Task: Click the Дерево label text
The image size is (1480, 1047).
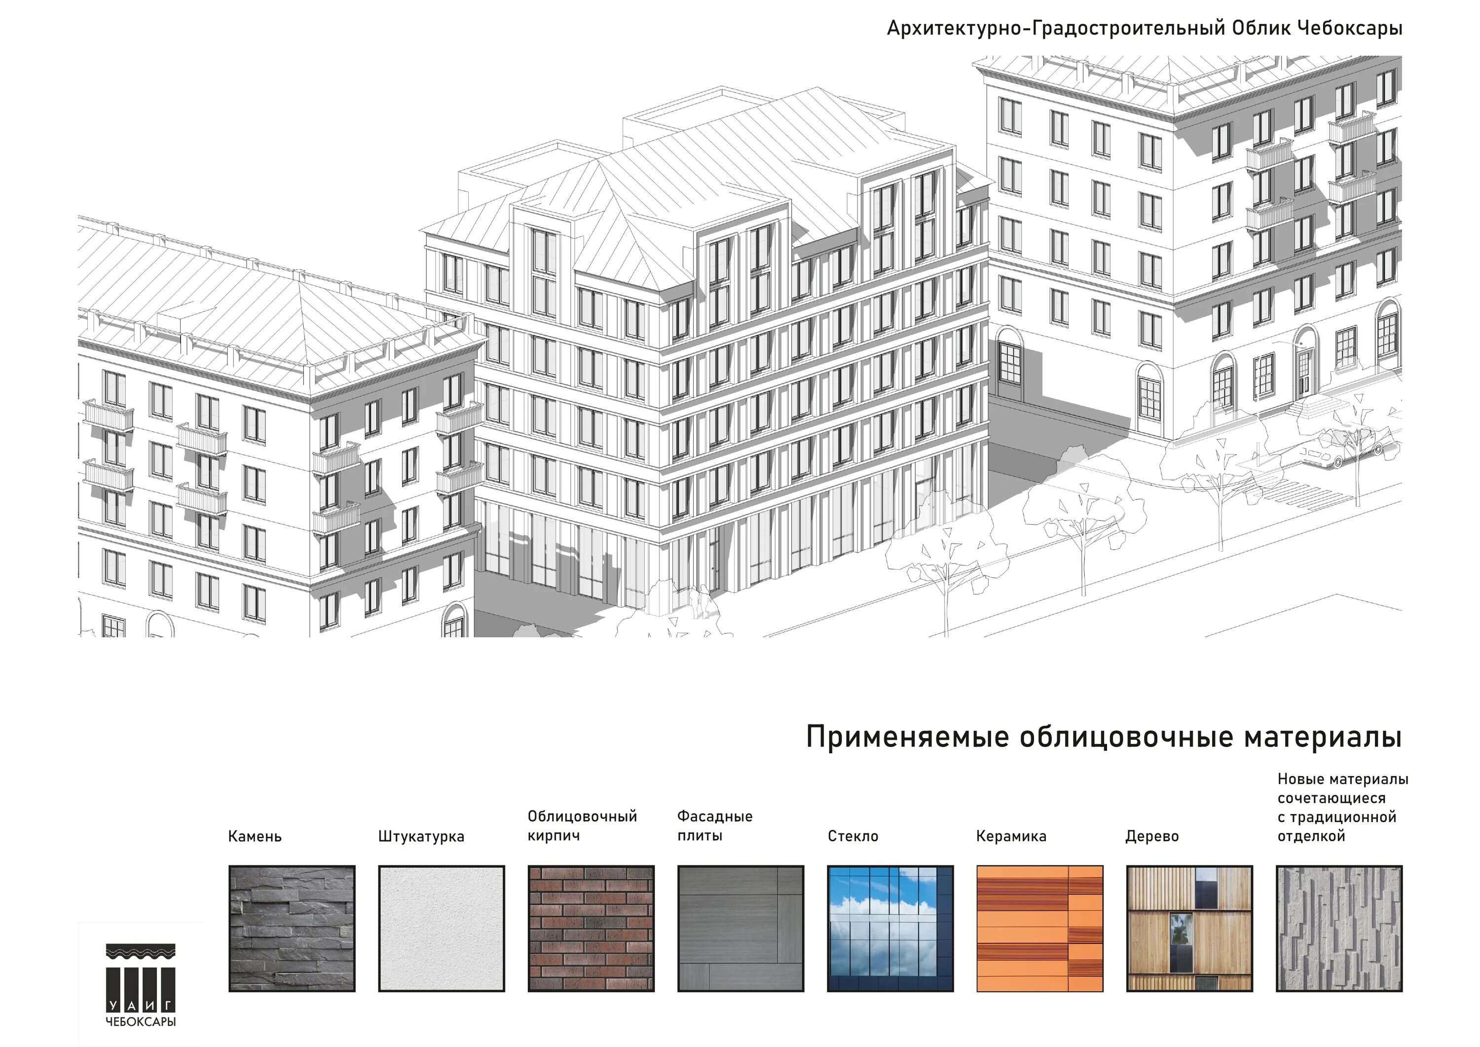Action: 1151,836
